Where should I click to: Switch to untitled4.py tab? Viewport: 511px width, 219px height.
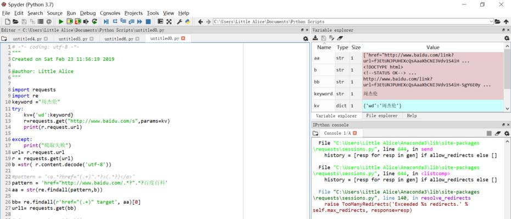pyautogui.click(x=27, y=39)
